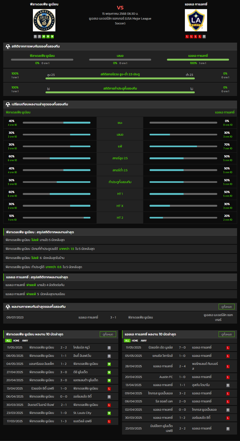Viewport: 240px width, 441px height.
Task: Click the D badge in Philadelphia's 08/05/2025 row
Action: pos(109,356)
